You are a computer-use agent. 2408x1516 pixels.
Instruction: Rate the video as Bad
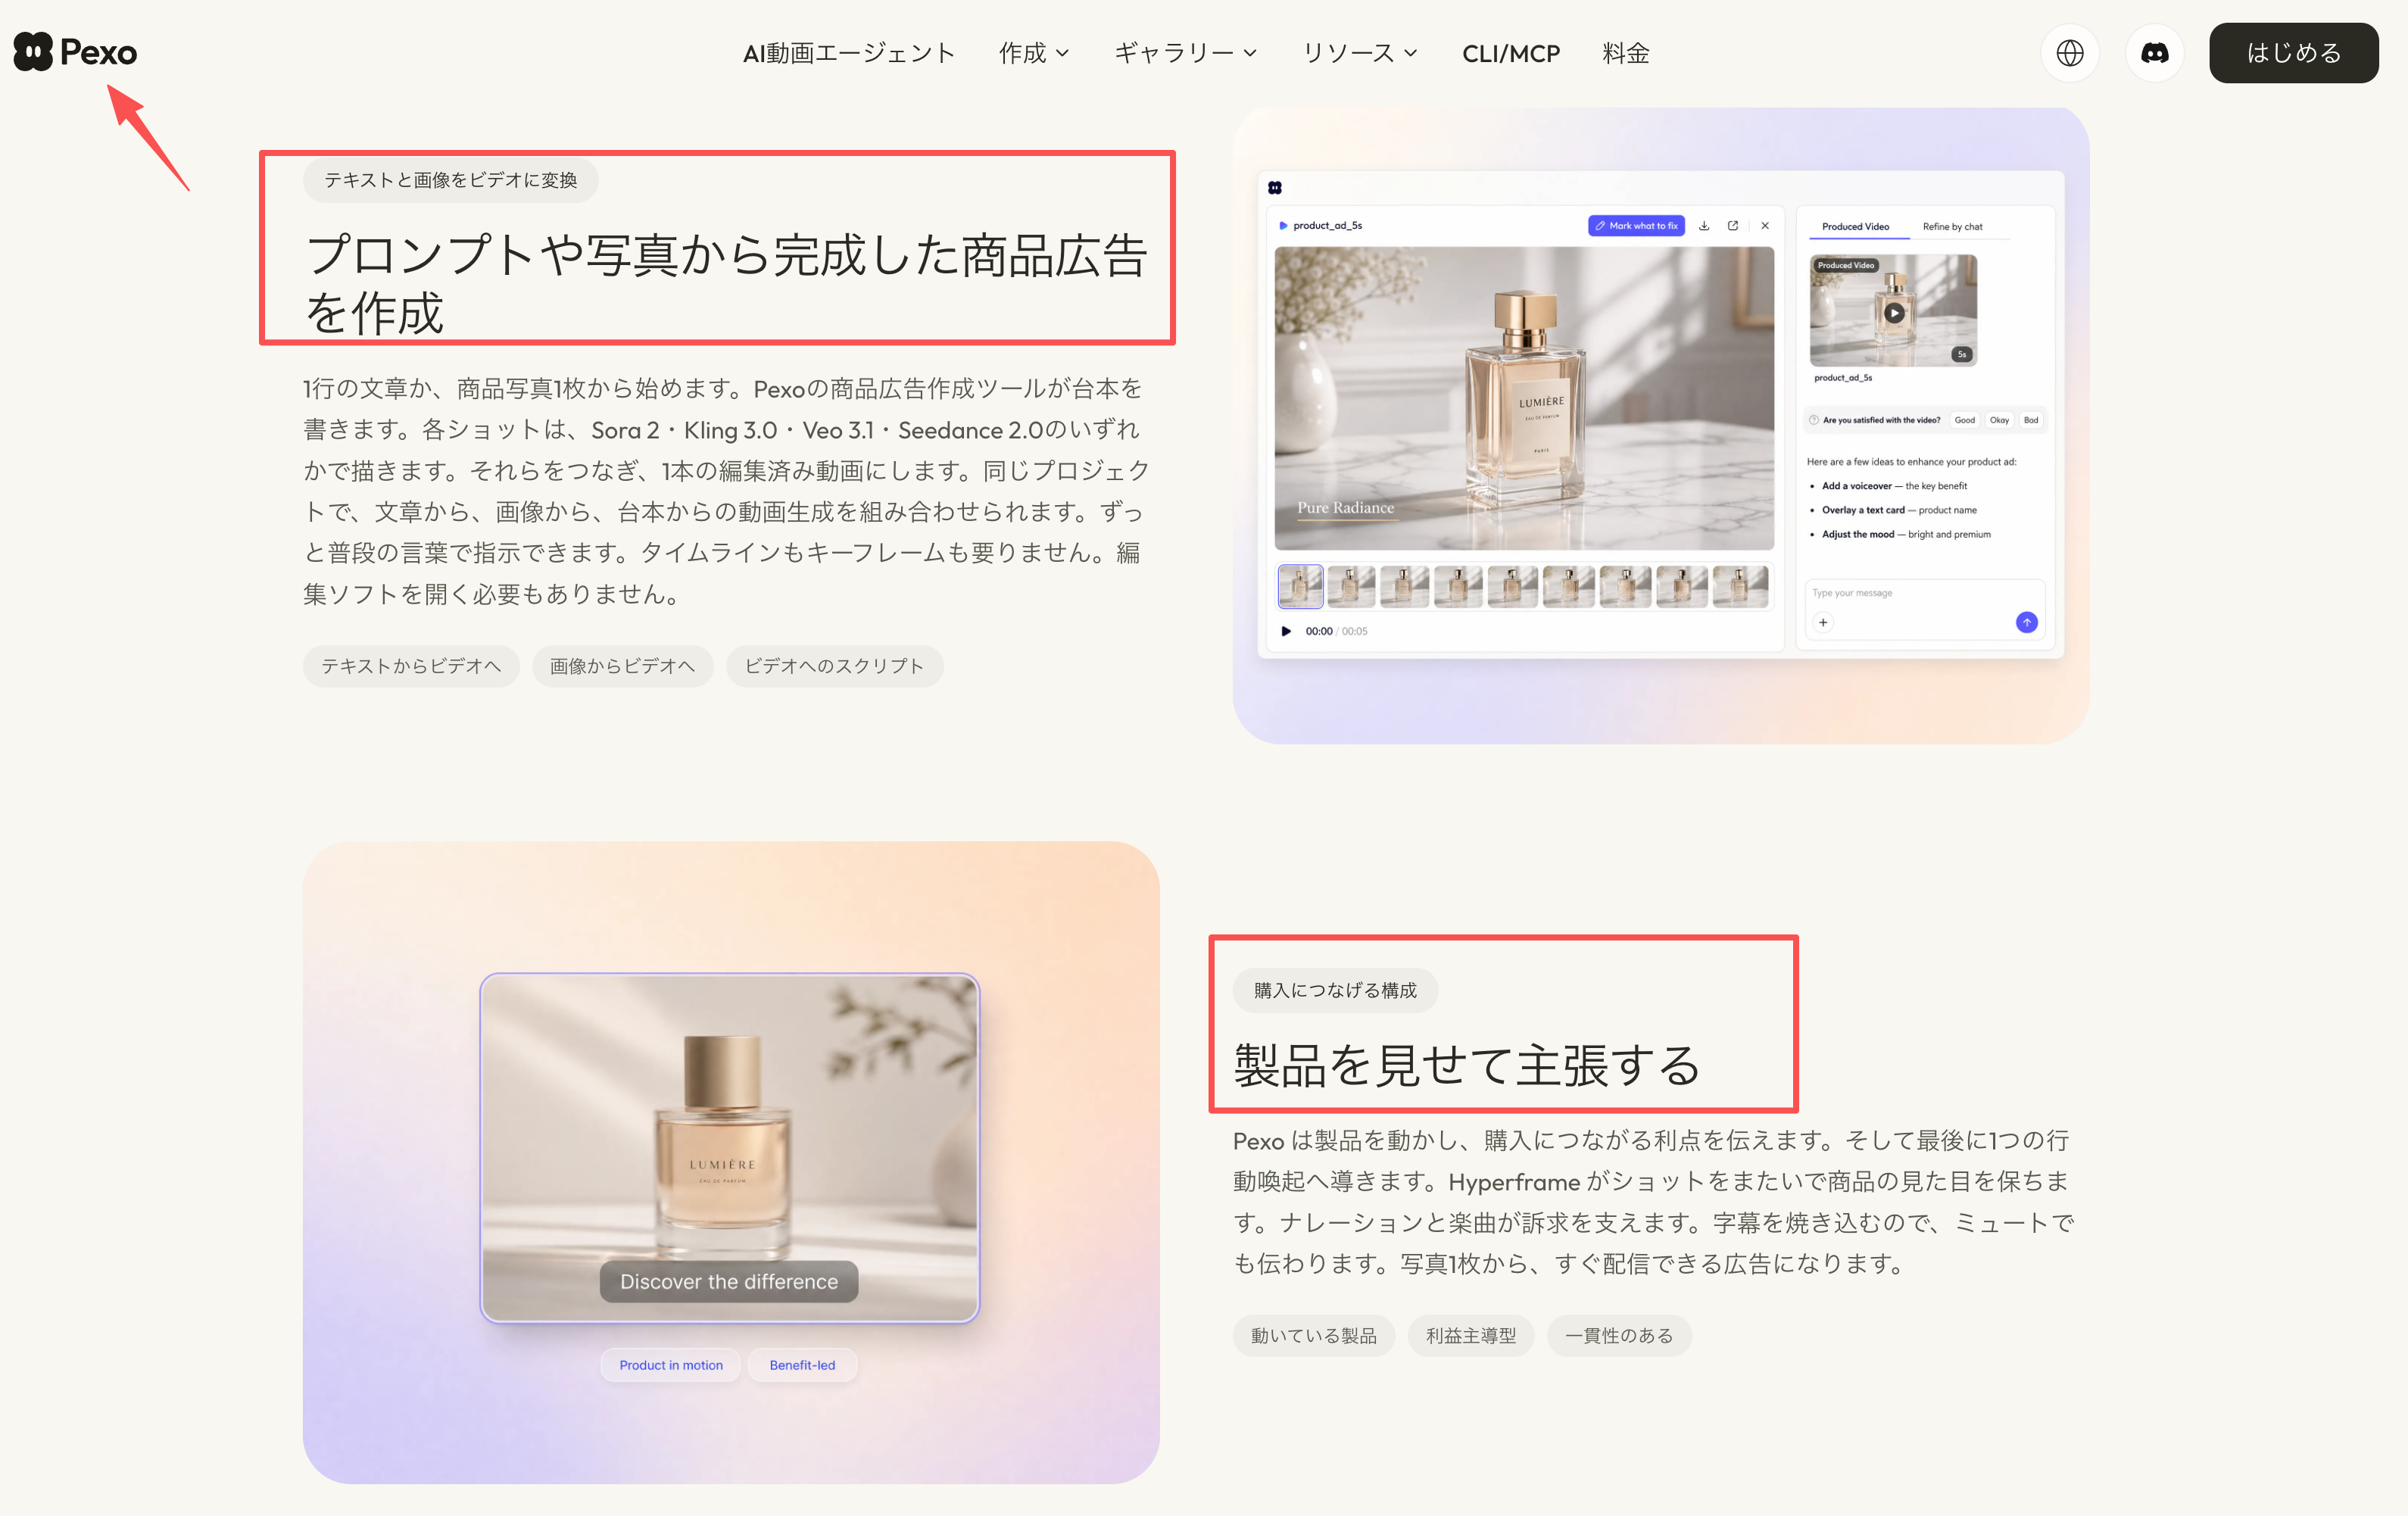(x=2030, y=420)
